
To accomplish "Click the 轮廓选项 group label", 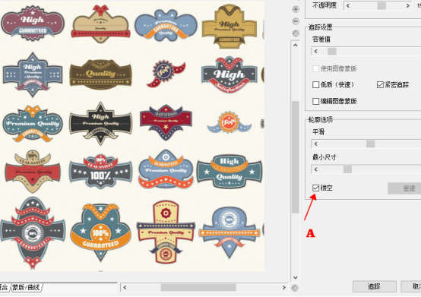I will (x=320, y=119).
